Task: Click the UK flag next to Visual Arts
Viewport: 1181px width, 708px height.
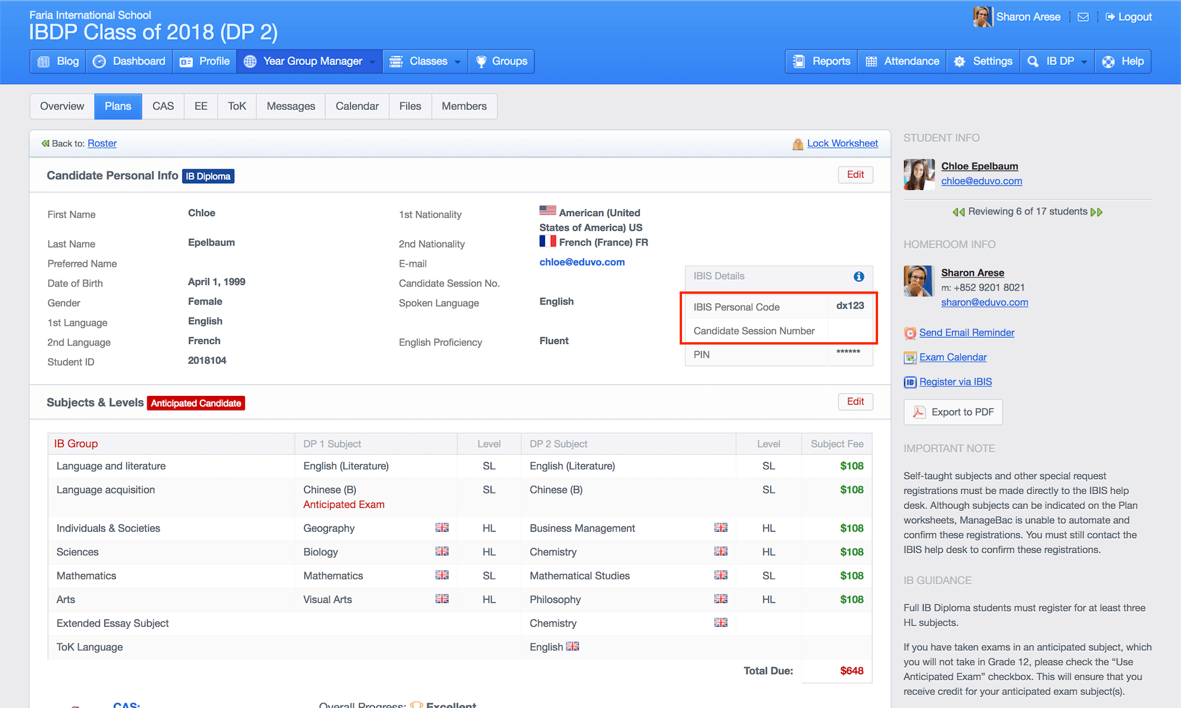Action: tap(442, 599)
